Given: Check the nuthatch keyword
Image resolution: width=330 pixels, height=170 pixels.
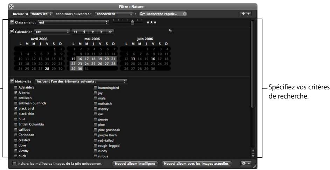Looking at the screenshot, I should [95, 103].
